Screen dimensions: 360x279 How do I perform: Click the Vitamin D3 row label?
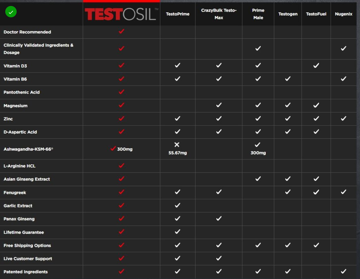15,66
